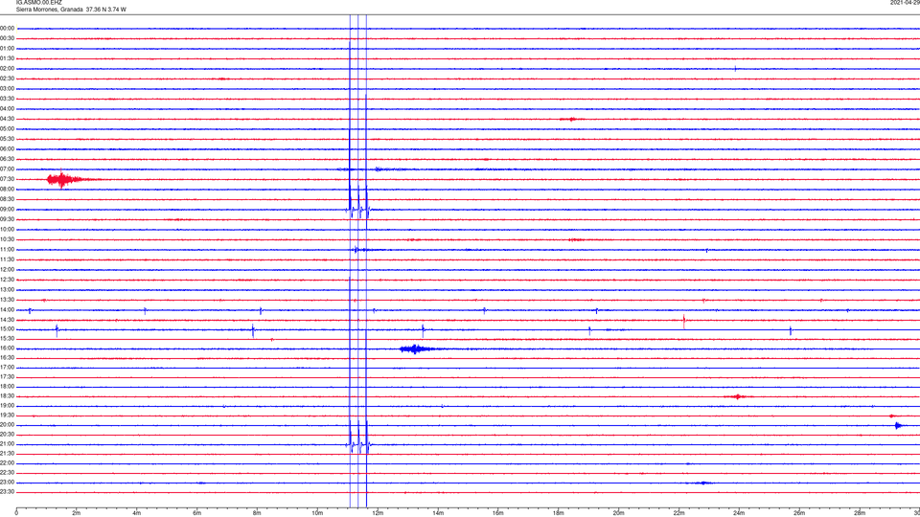The image size is (920, 517).
Task: Click the red spike near 22m on 14:30 trace
Action: 684,320
